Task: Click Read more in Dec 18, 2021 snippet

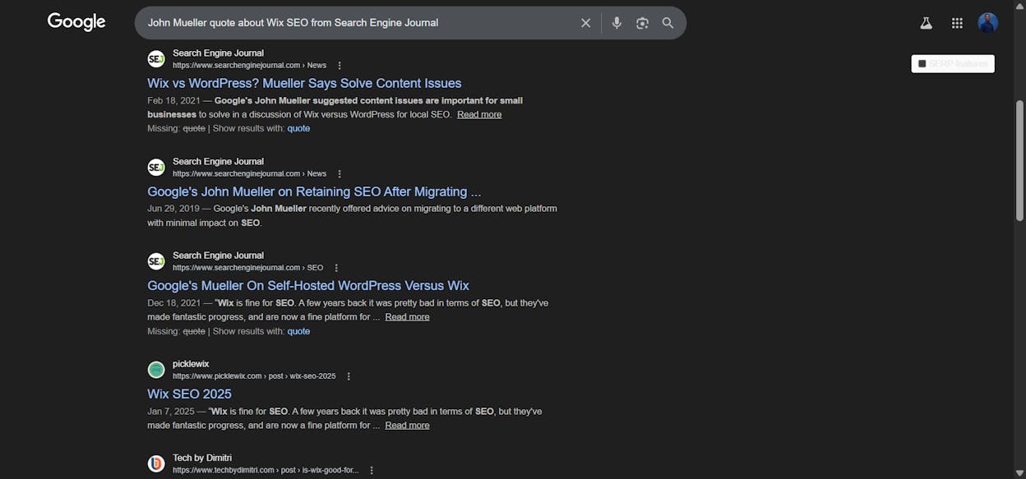Action: (x=407, y=316)
